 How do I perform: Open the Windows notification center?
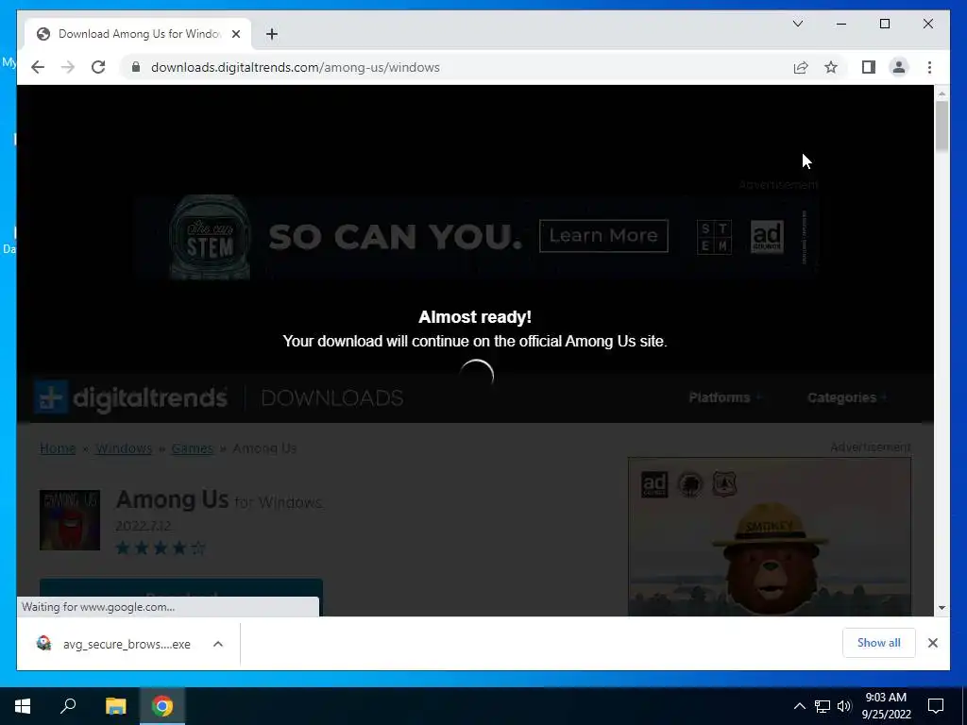pyautogui.click(x=936, y=706)
